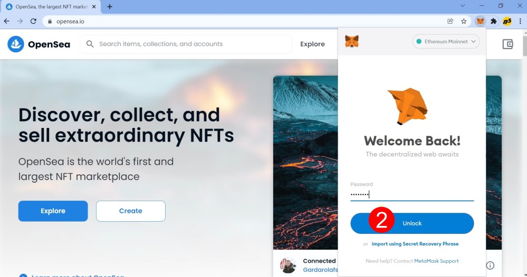Click the search items and collections field

click(x=186, y=44)
